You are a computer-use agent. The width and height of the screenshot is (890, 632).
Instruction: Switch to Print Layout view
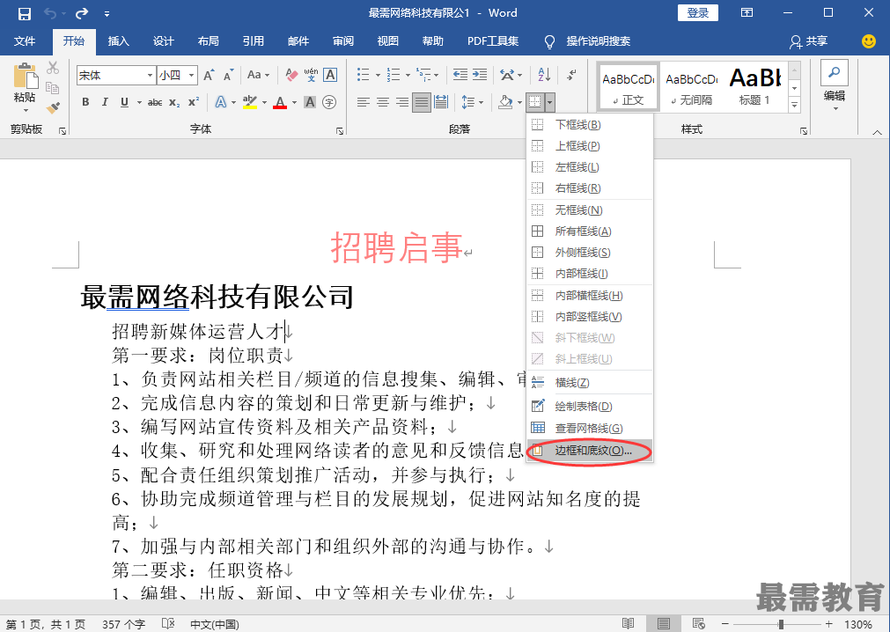[663, 624]
